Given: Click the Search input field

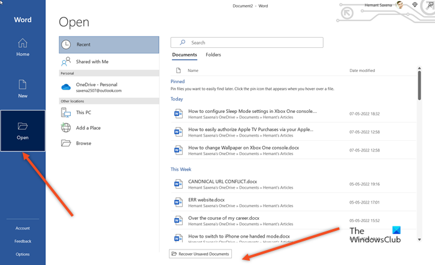Looking at the screenshot, I should coord(247,43).
